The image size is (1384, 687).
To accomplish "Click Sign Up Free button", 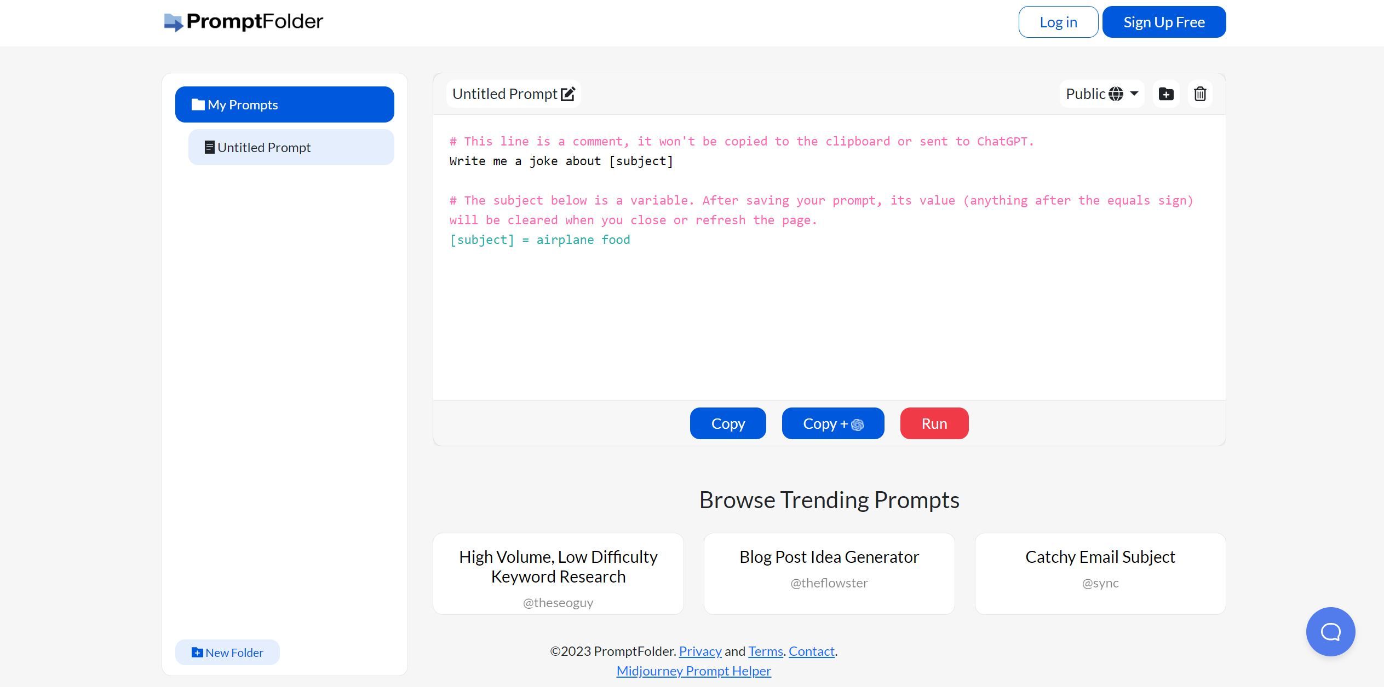I will 1164,21.
